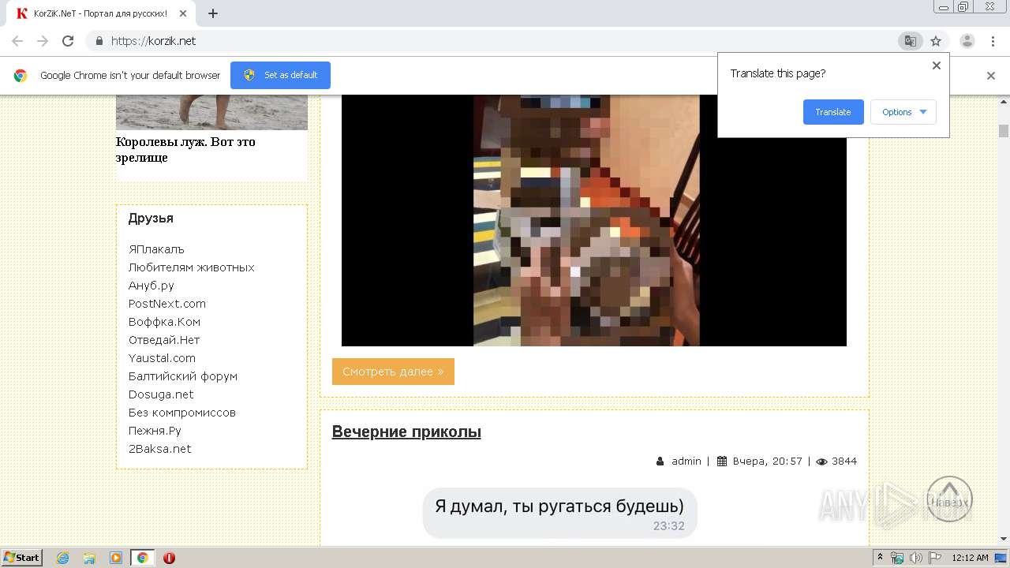The height and width of the screenshot is (568, 1010).
Task: Select the KorZiK.NeT browser tab
Action: (x=100, y=13)
